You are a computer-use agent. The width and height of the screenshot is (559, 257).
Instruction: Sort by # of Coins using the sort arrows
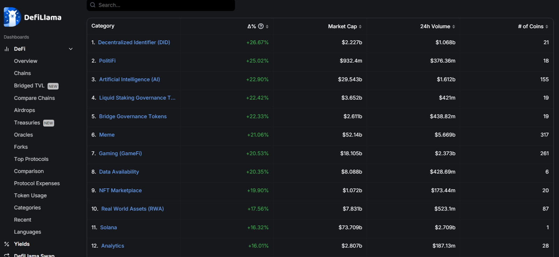click(547, 27)
